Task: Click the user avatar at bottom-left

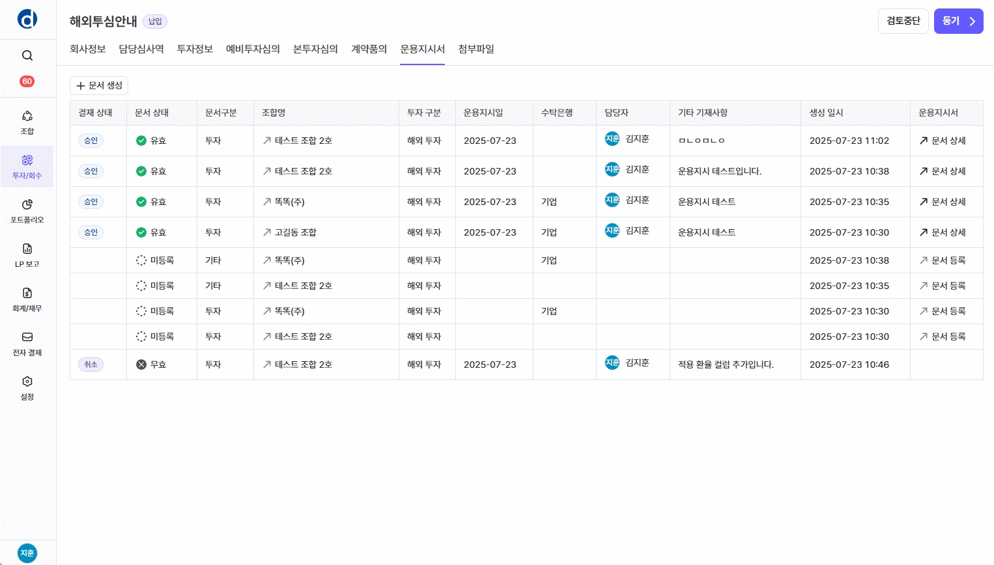Action: point(27,553)
